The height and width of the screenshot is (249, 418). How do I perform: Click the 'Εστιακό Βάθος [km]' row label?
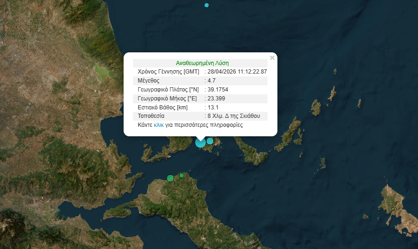(x=163, y=108)
